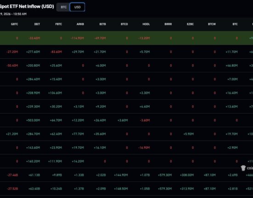This screenshot has width=253, height=198.
Task: Click the BTCO column header
Action: click(x=124, y=24)
